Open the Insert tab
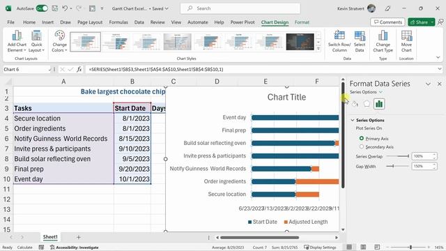The height and width of the screenshot is (251, 446). [47, 22]
